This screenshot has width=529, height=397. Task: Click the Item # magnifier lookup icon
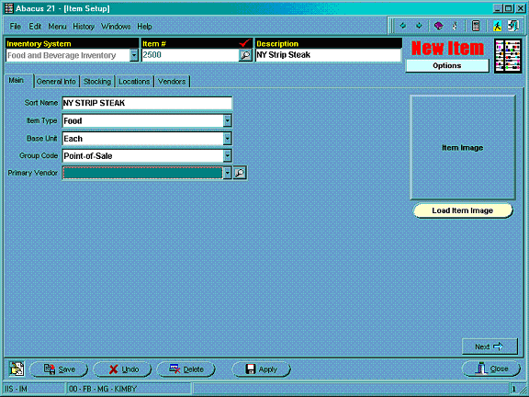point(245,55)
